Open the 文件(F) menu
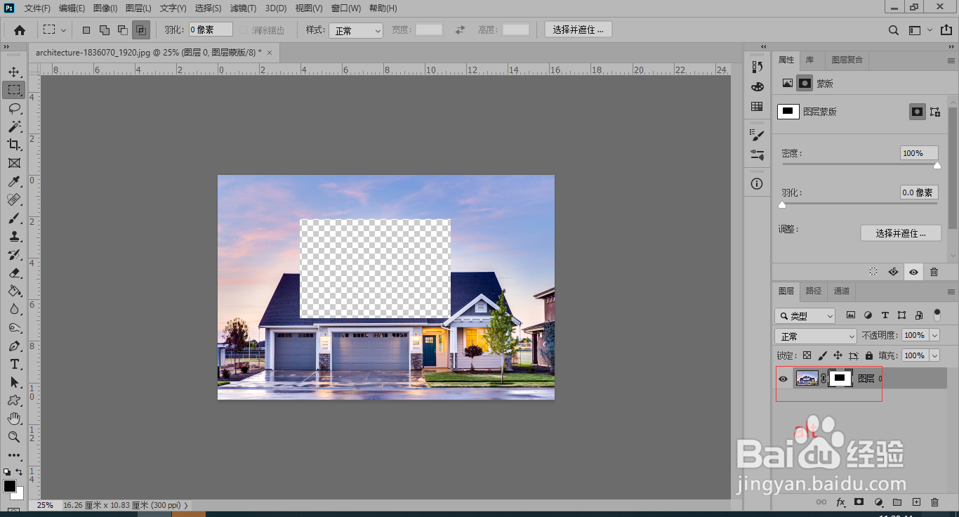The width and height of the screenshot is (959, 517). click(37, 8)
